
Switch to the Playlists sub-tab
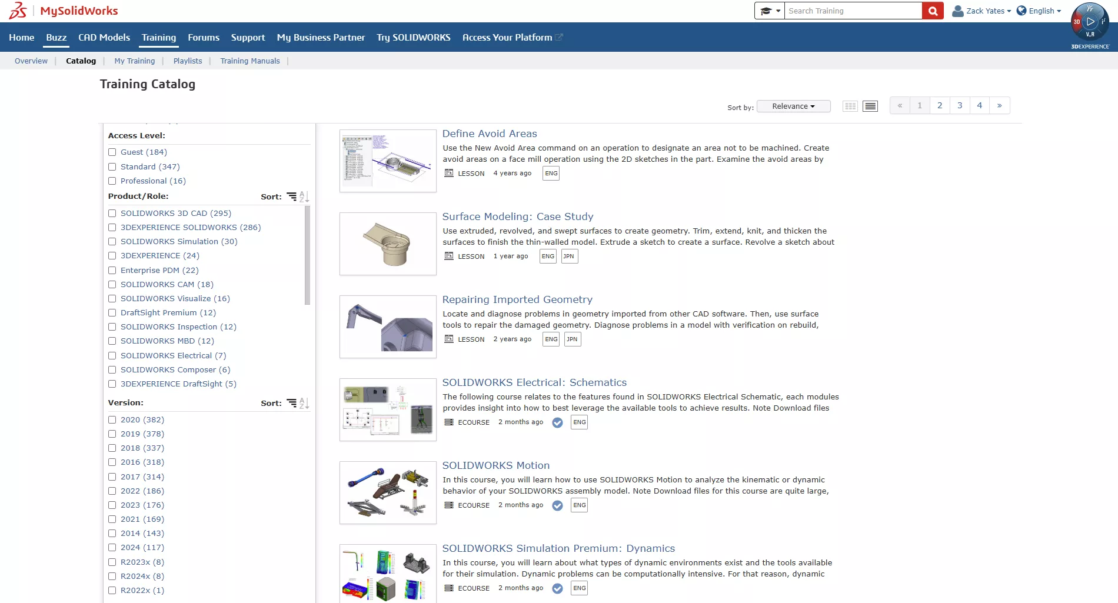[188, 61]
